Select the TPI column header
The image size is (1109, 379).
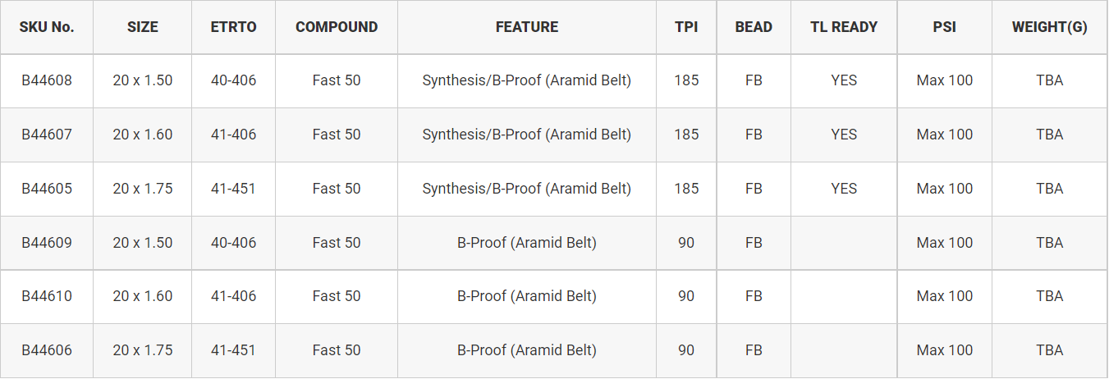tap(686, 27)
